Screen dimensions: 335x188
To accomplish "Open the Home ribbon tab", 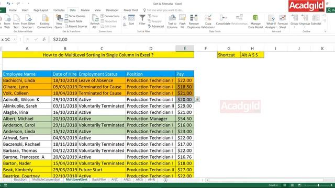I will pos(13,10).
